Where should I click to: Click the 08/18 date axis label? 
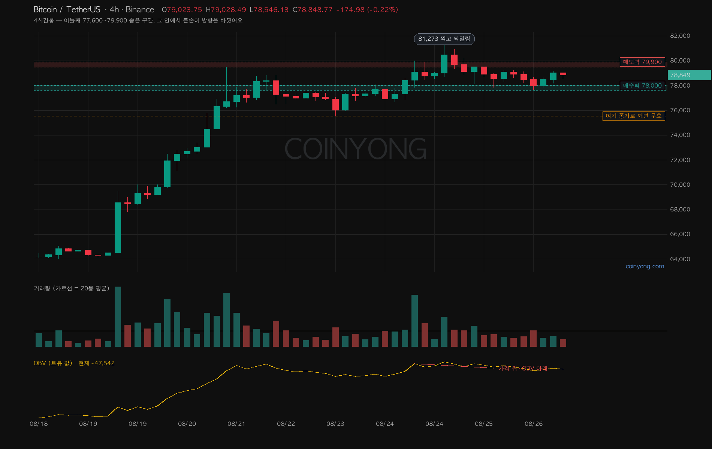click(x=39, y=424)
